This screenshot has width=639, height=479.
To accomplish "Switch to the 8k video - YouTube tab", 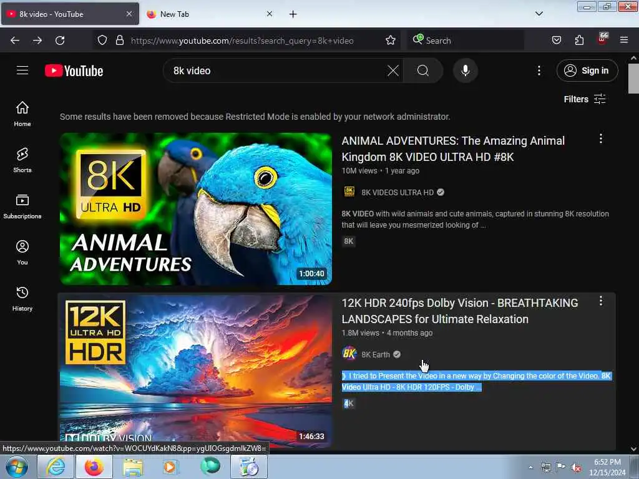I will [x=70, y=14].
